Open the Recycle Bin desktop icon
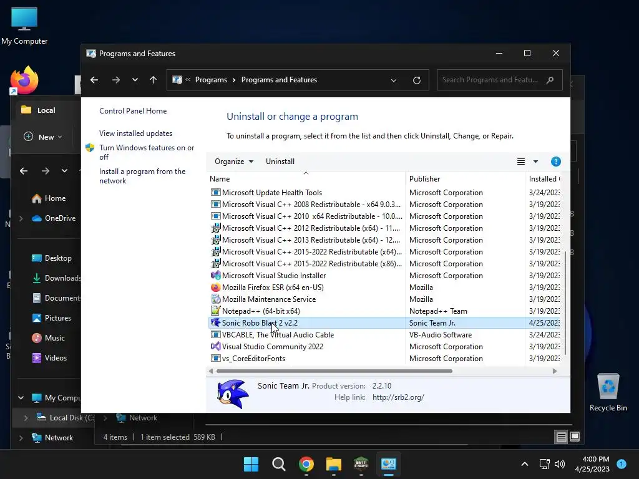 [x=608, y=392]
